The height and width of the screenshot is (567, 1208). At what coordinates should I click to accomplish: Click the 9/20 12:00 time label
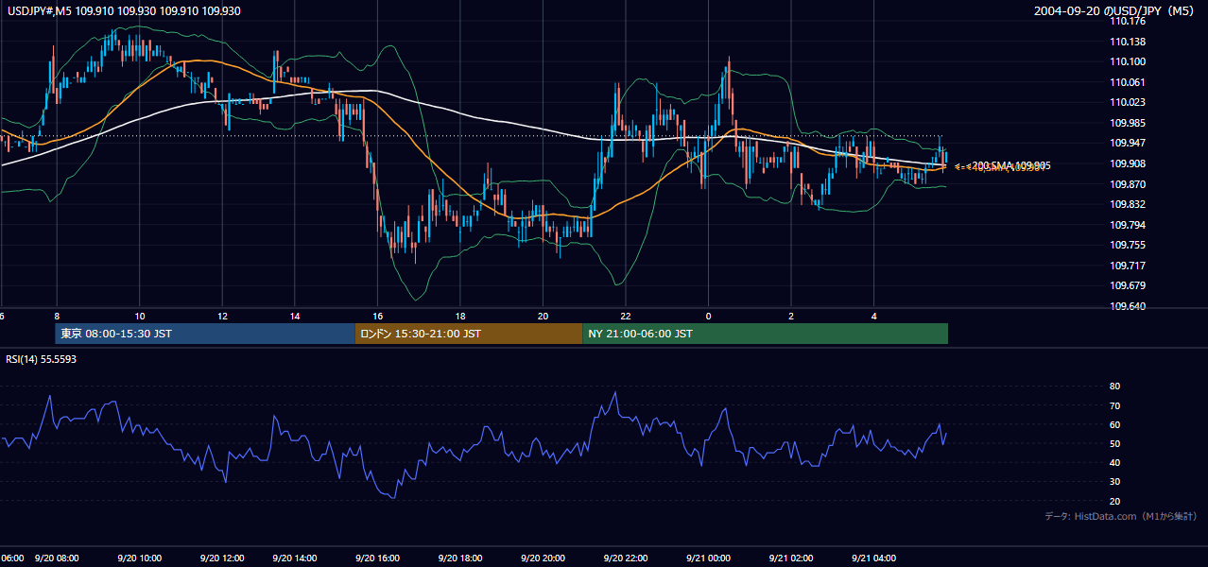coord(223,558)
